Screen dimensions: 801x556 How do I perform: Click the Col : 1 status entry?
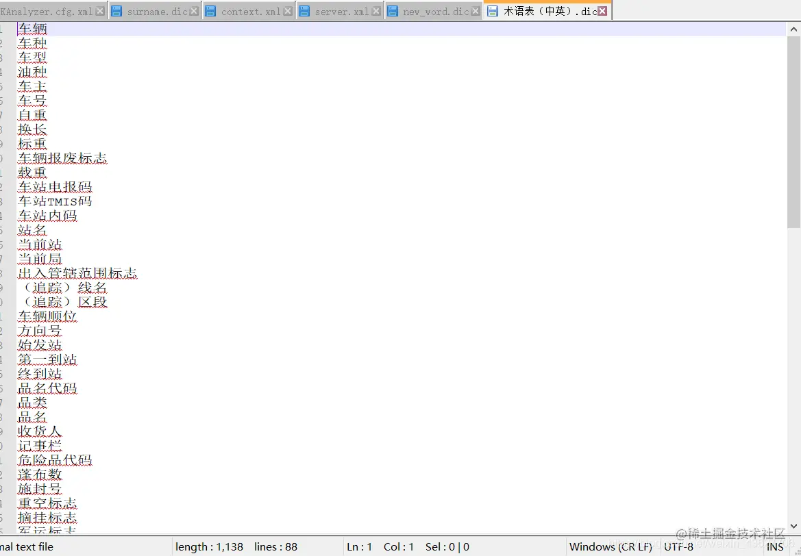399,547
